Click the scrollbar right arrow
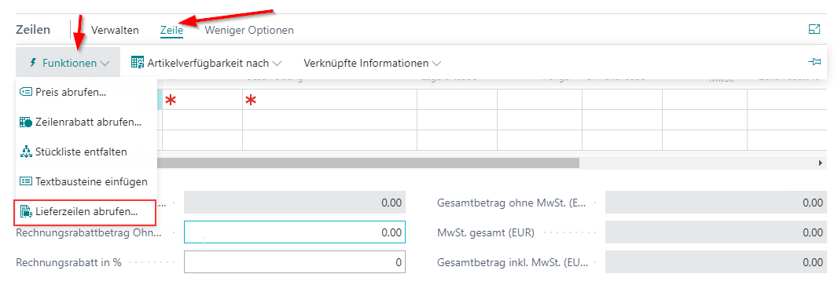The height and width of the screenshot is (285, 838). pyautogui.click(x=821, y=163)
